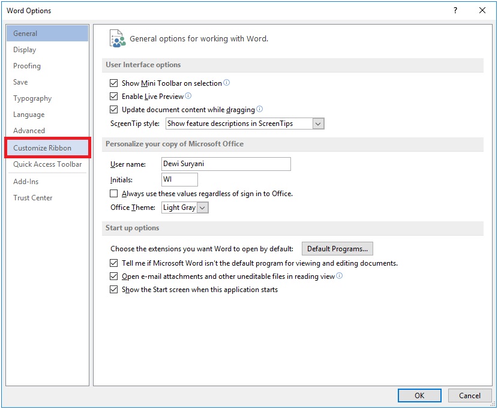Open the Typography settings

[47, 98]
